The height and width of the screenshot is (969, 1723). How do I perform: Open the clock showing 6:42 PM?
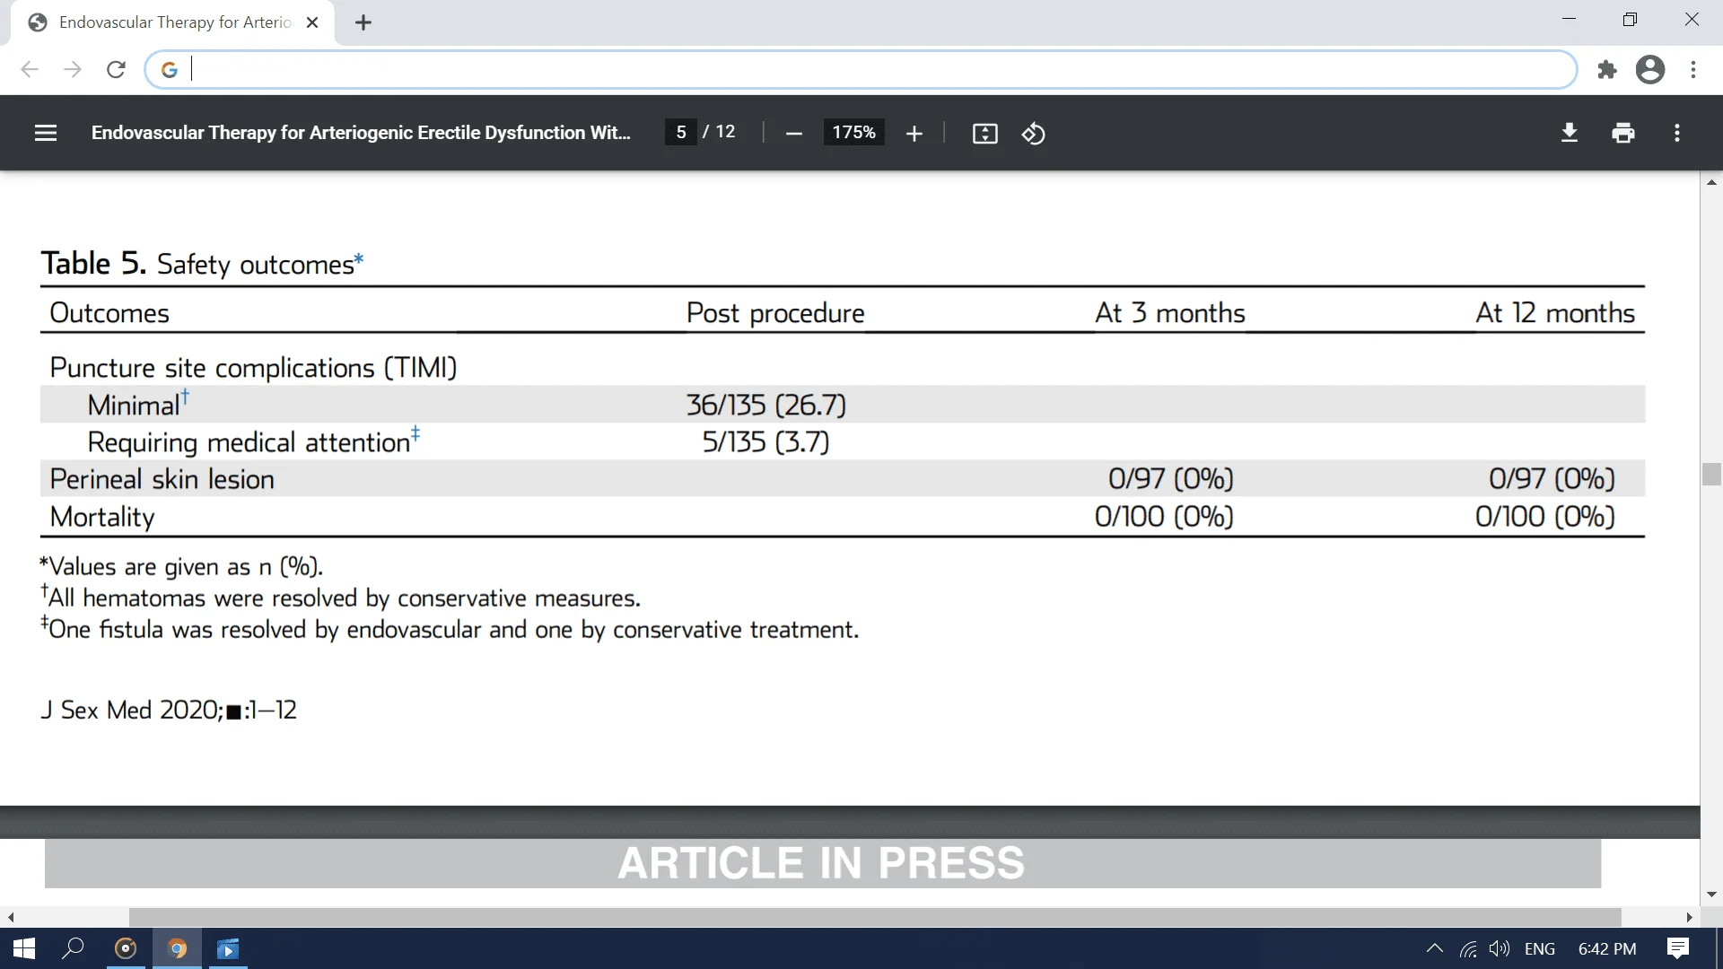tap(1607, 948)
